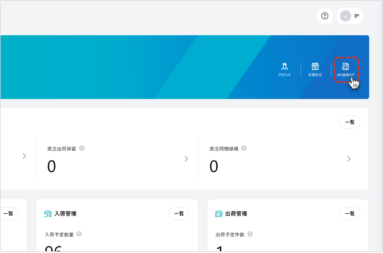Click 一覧 button in the order summary card

[350, 122]
